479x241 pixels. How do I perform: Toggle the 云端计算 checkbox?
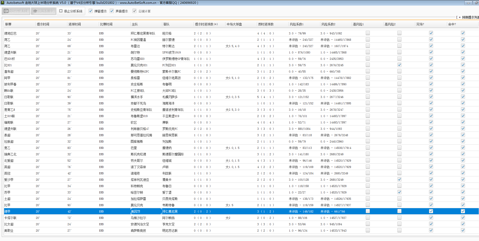[x=134, y=11]
